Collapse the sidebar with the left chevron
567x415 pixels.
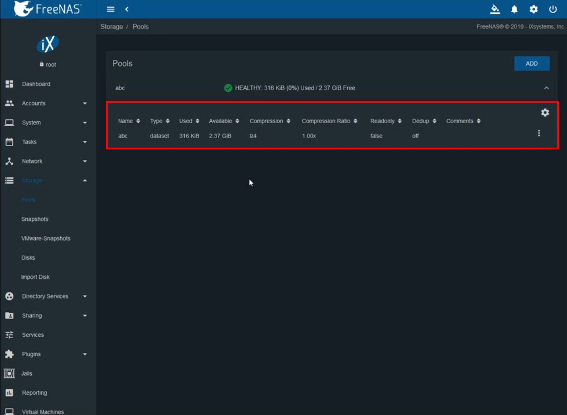127,9
